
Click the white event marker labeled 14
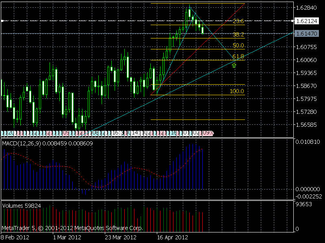click(136, 133)
